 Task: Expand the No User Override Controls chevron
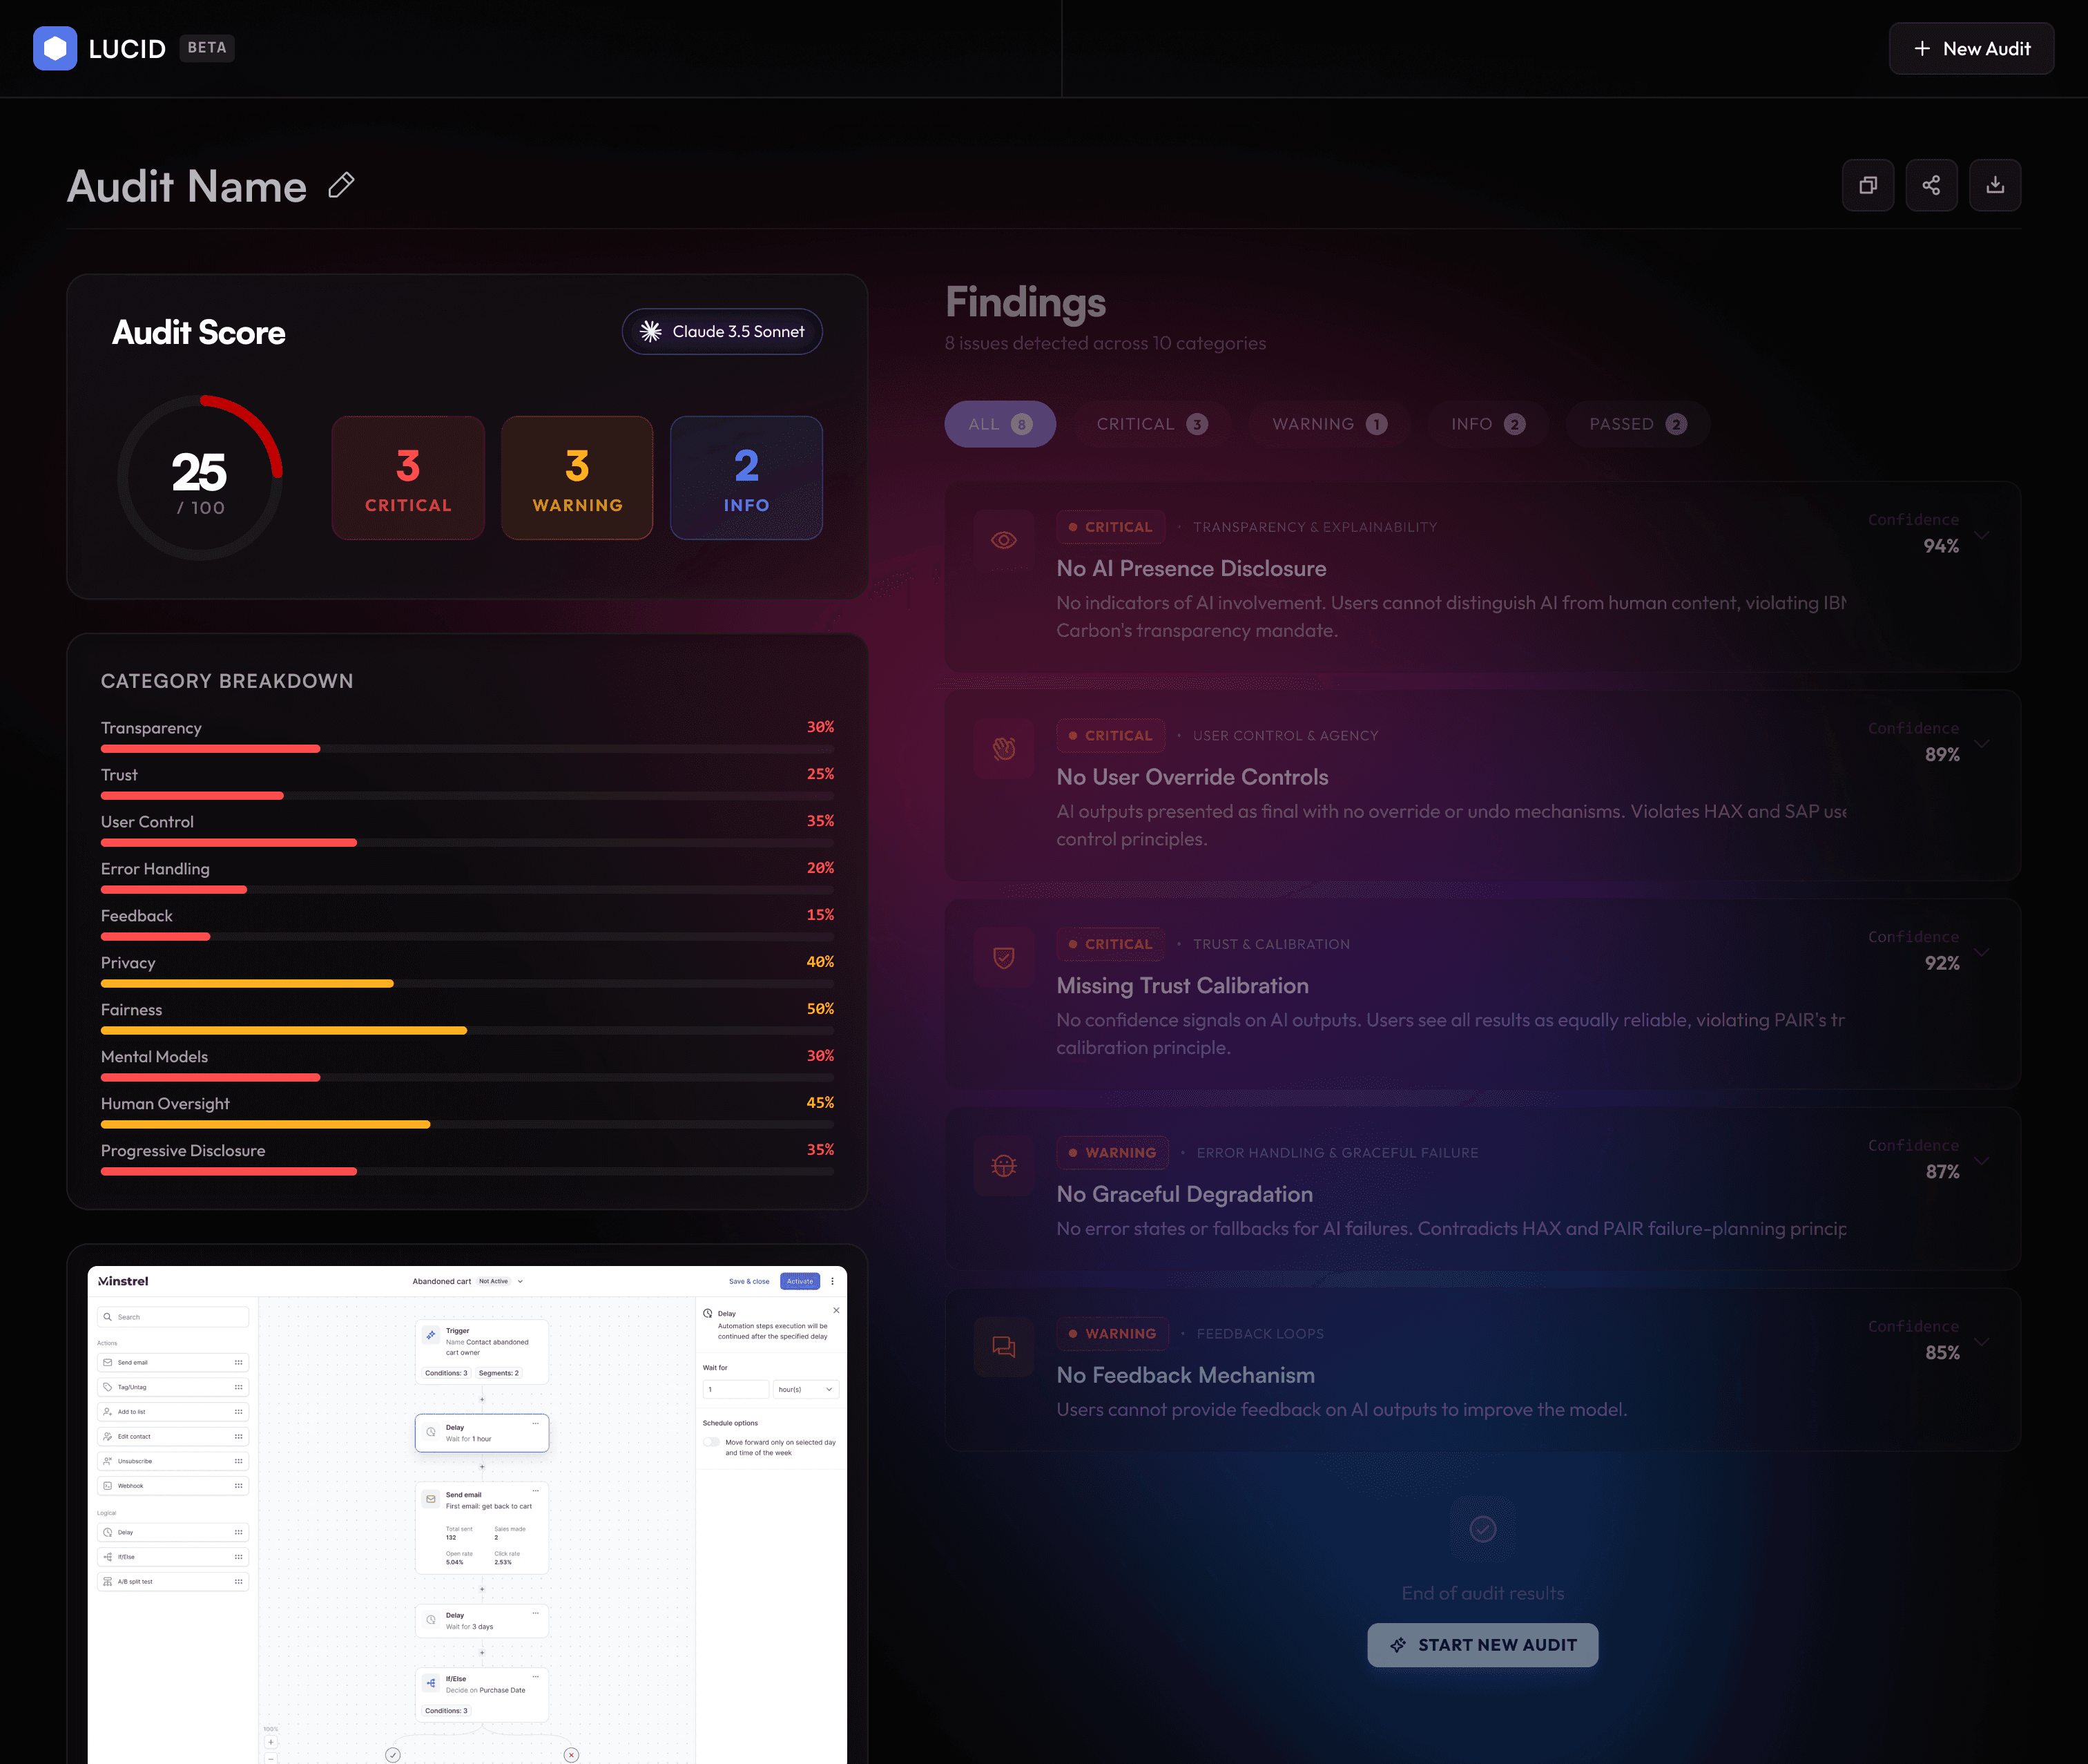coord(1981,744)
